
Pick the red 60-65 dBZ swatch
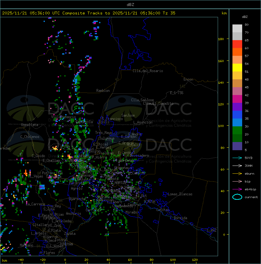(x=237, y=44)
